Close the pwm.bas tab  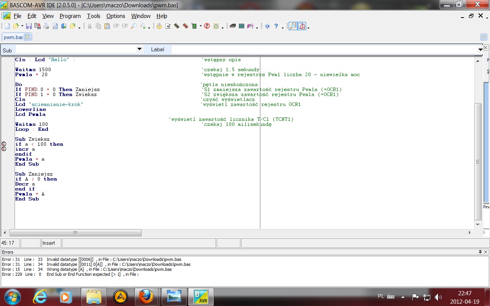pyautogui.click(x=27, y=37)
